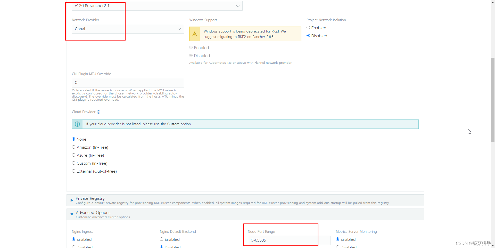Select Amazon (In-Tree) cloud provider

[x=74, y=147]
